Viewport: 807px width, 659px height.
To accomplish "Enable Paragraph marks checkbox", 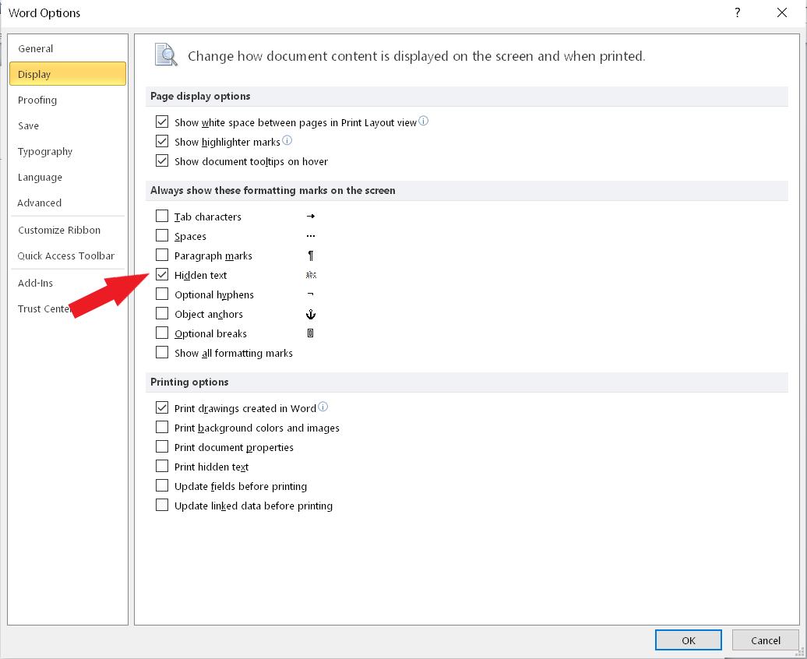I will (x=161, y=255).
